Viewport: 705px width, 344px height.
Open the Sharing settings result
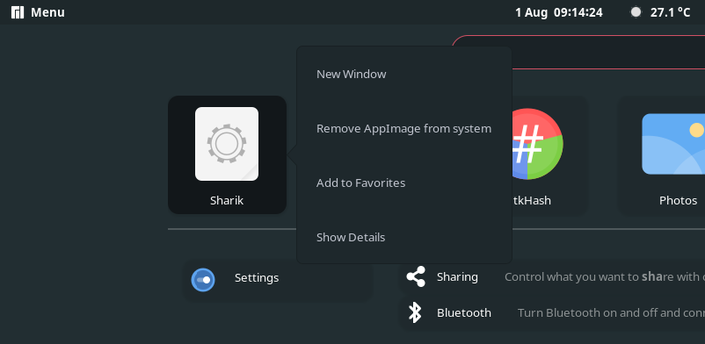(x=552, y=276)
